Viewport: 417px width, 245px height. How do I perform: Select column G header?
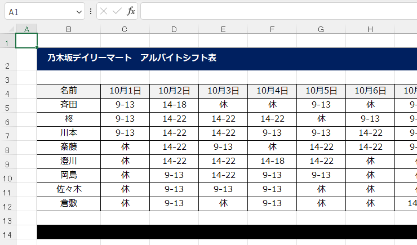[321, 29]
